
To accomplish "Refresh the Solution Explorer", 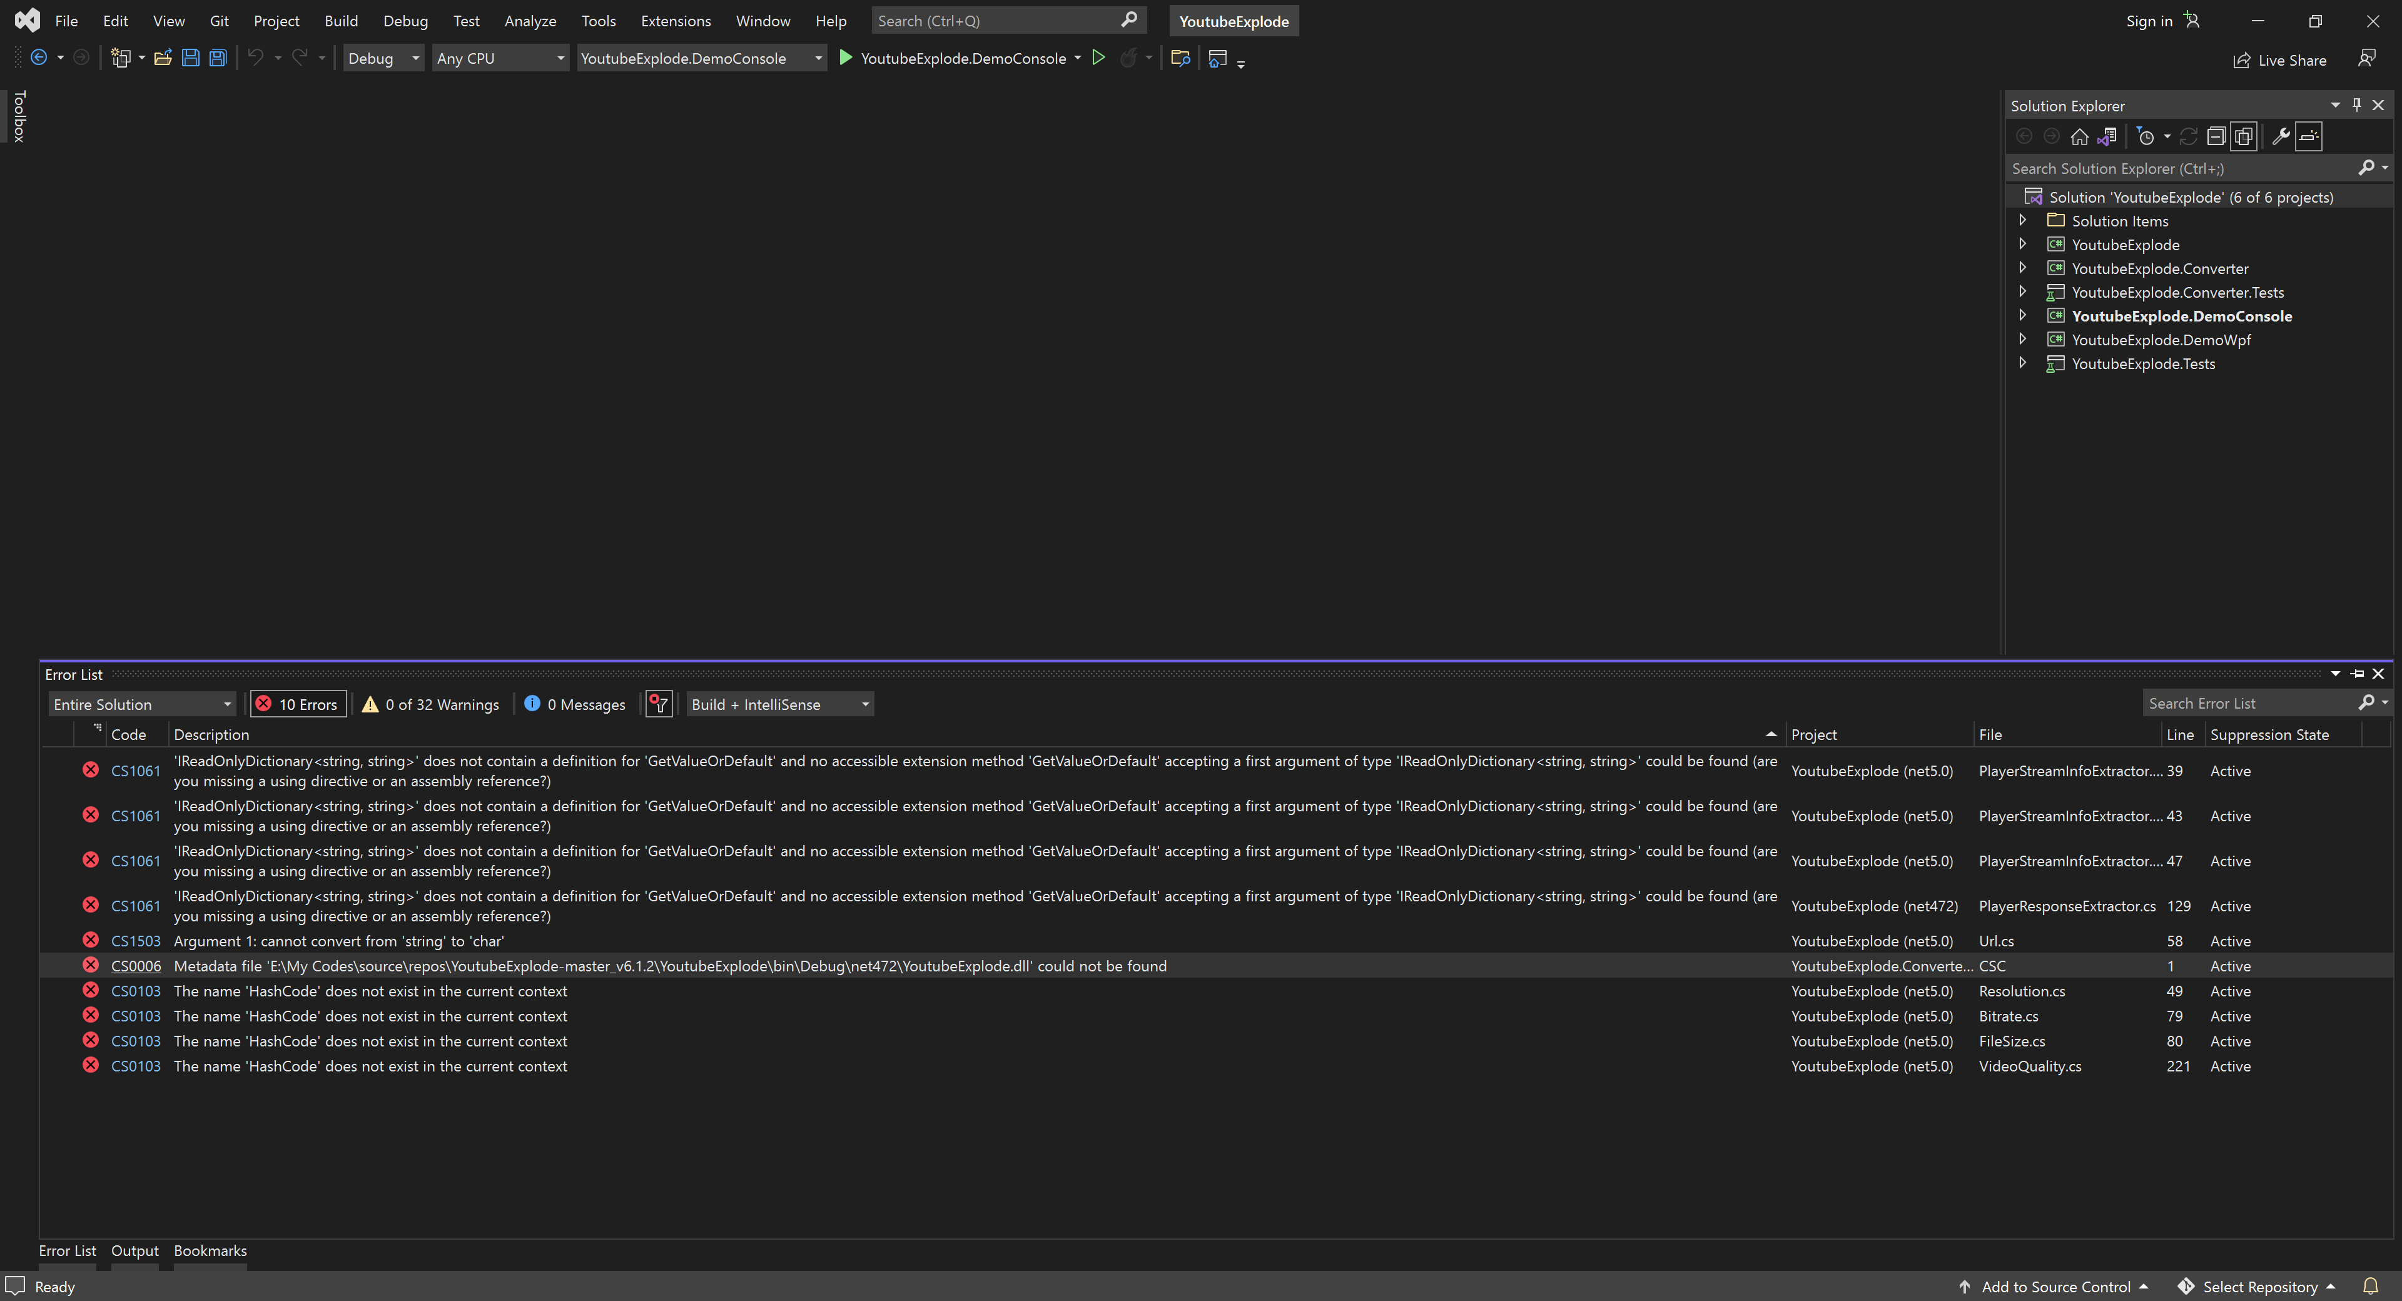I will pos(2189,136).
